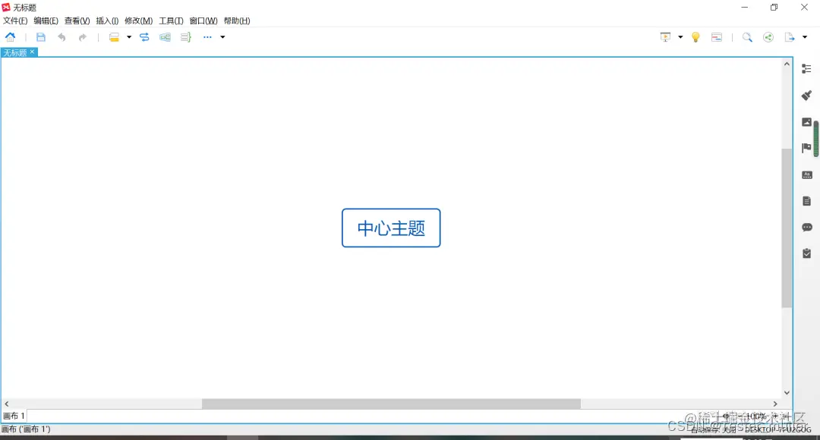Open the Comments panel in the sidebar
This screenshot has height=440, width=820.
click(806, 227)
